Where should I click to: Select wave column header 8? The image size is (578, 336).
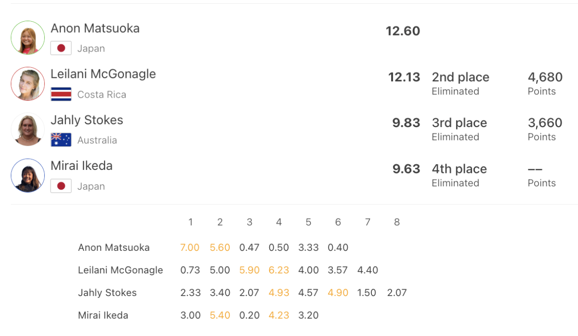397,222
